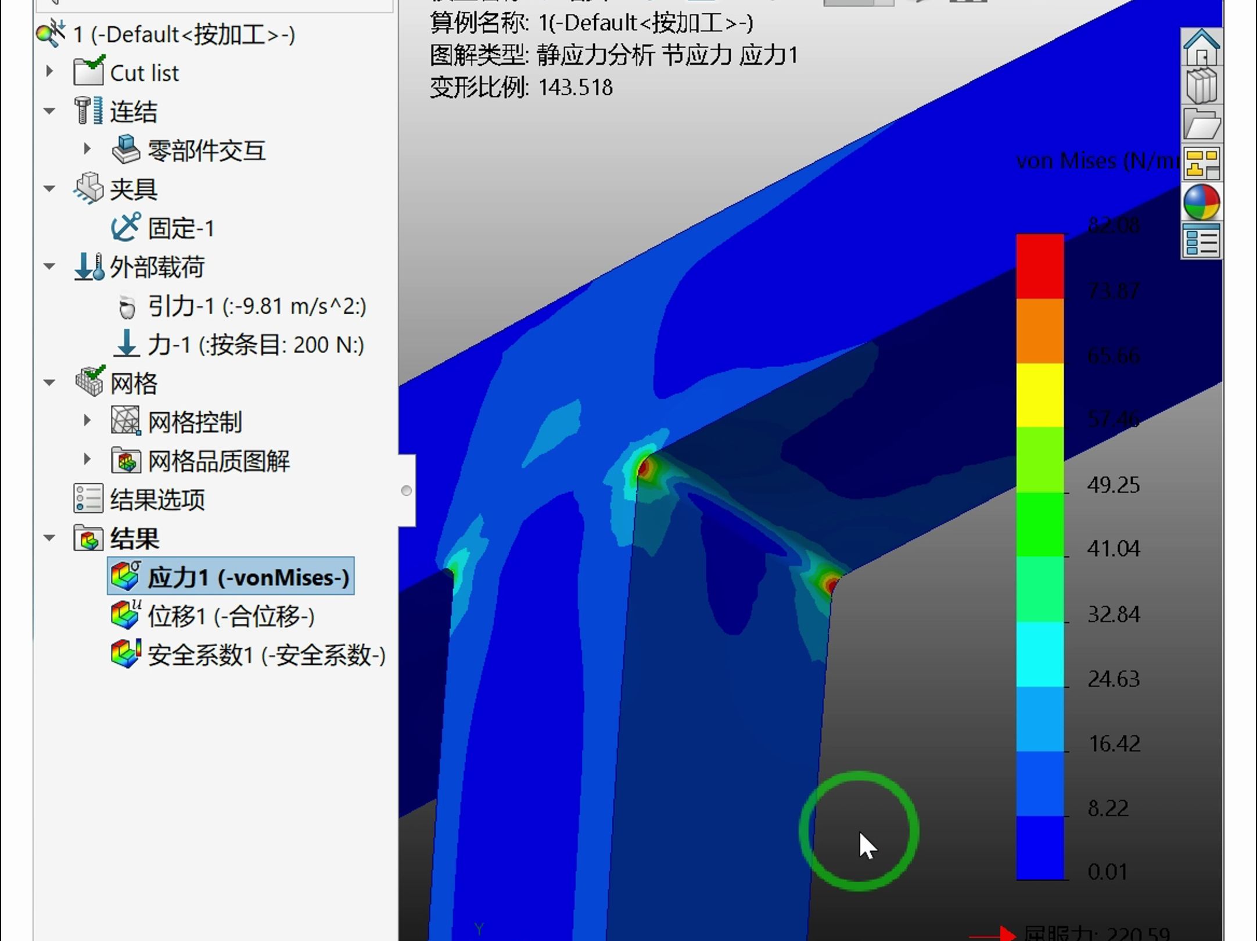This screenshot has height=941, width=1257.
Task: Select the 安全系数1 (-安全系数-) result
Action: 267,655
